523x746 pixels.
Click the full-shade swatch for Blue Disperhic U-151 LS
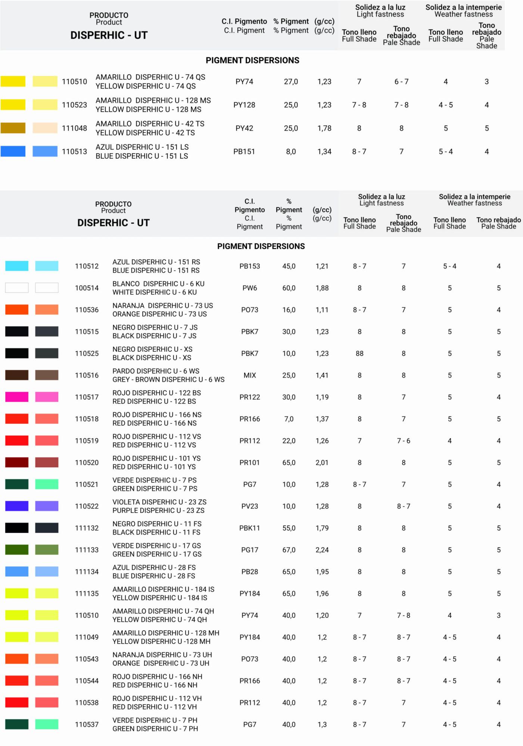13,151
